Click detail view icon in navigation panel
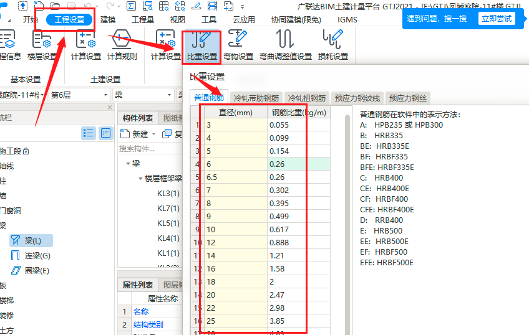Image resolution: width=529 pixels, height=335 pixels. [x=105, y=133]
